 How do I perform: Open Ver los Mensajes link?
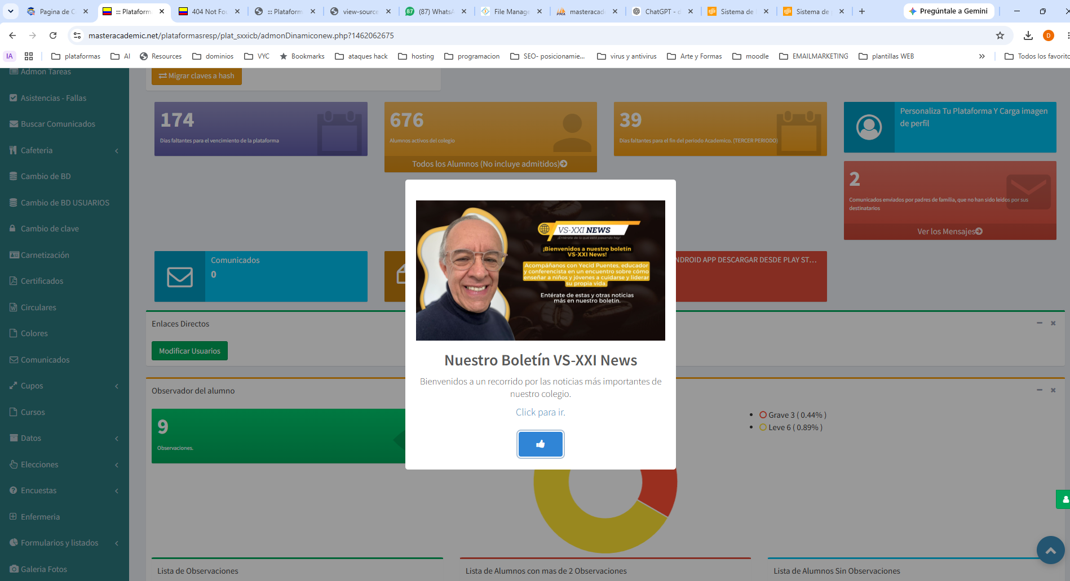[x=949, y=231]
